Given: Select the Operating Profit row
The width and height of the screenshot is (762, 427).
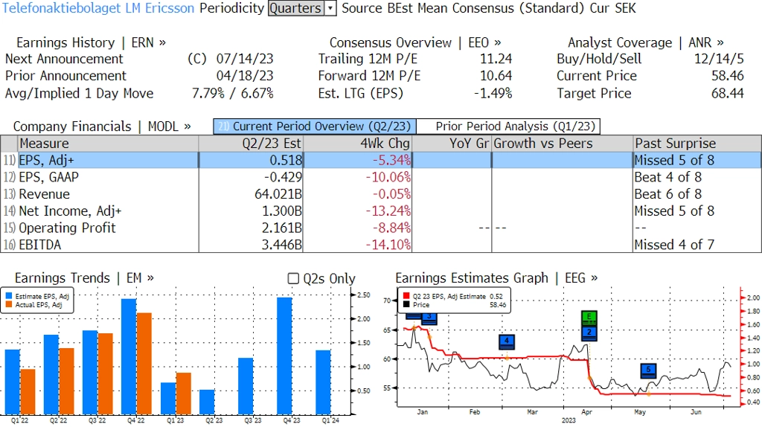Looking at the screenshot, I should click(381, 228).
